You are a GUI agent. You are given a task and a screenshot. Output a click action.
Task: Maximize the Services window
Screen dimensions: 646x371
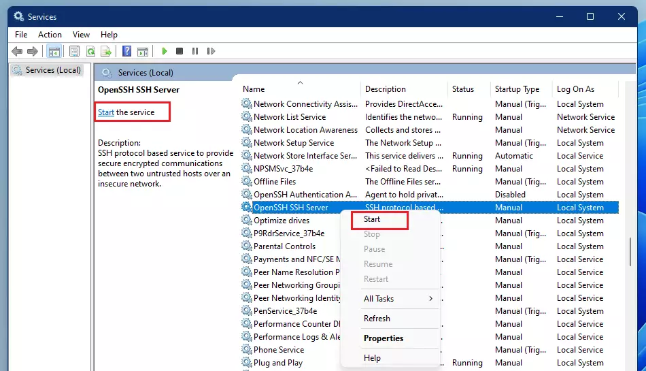click(x=590, y=16)
